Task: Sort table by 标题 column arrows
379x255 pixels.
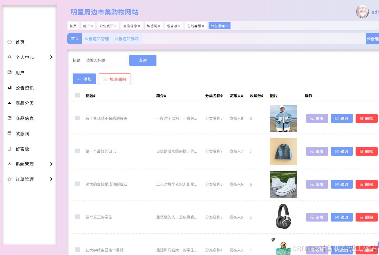Action: click(94, 96)
